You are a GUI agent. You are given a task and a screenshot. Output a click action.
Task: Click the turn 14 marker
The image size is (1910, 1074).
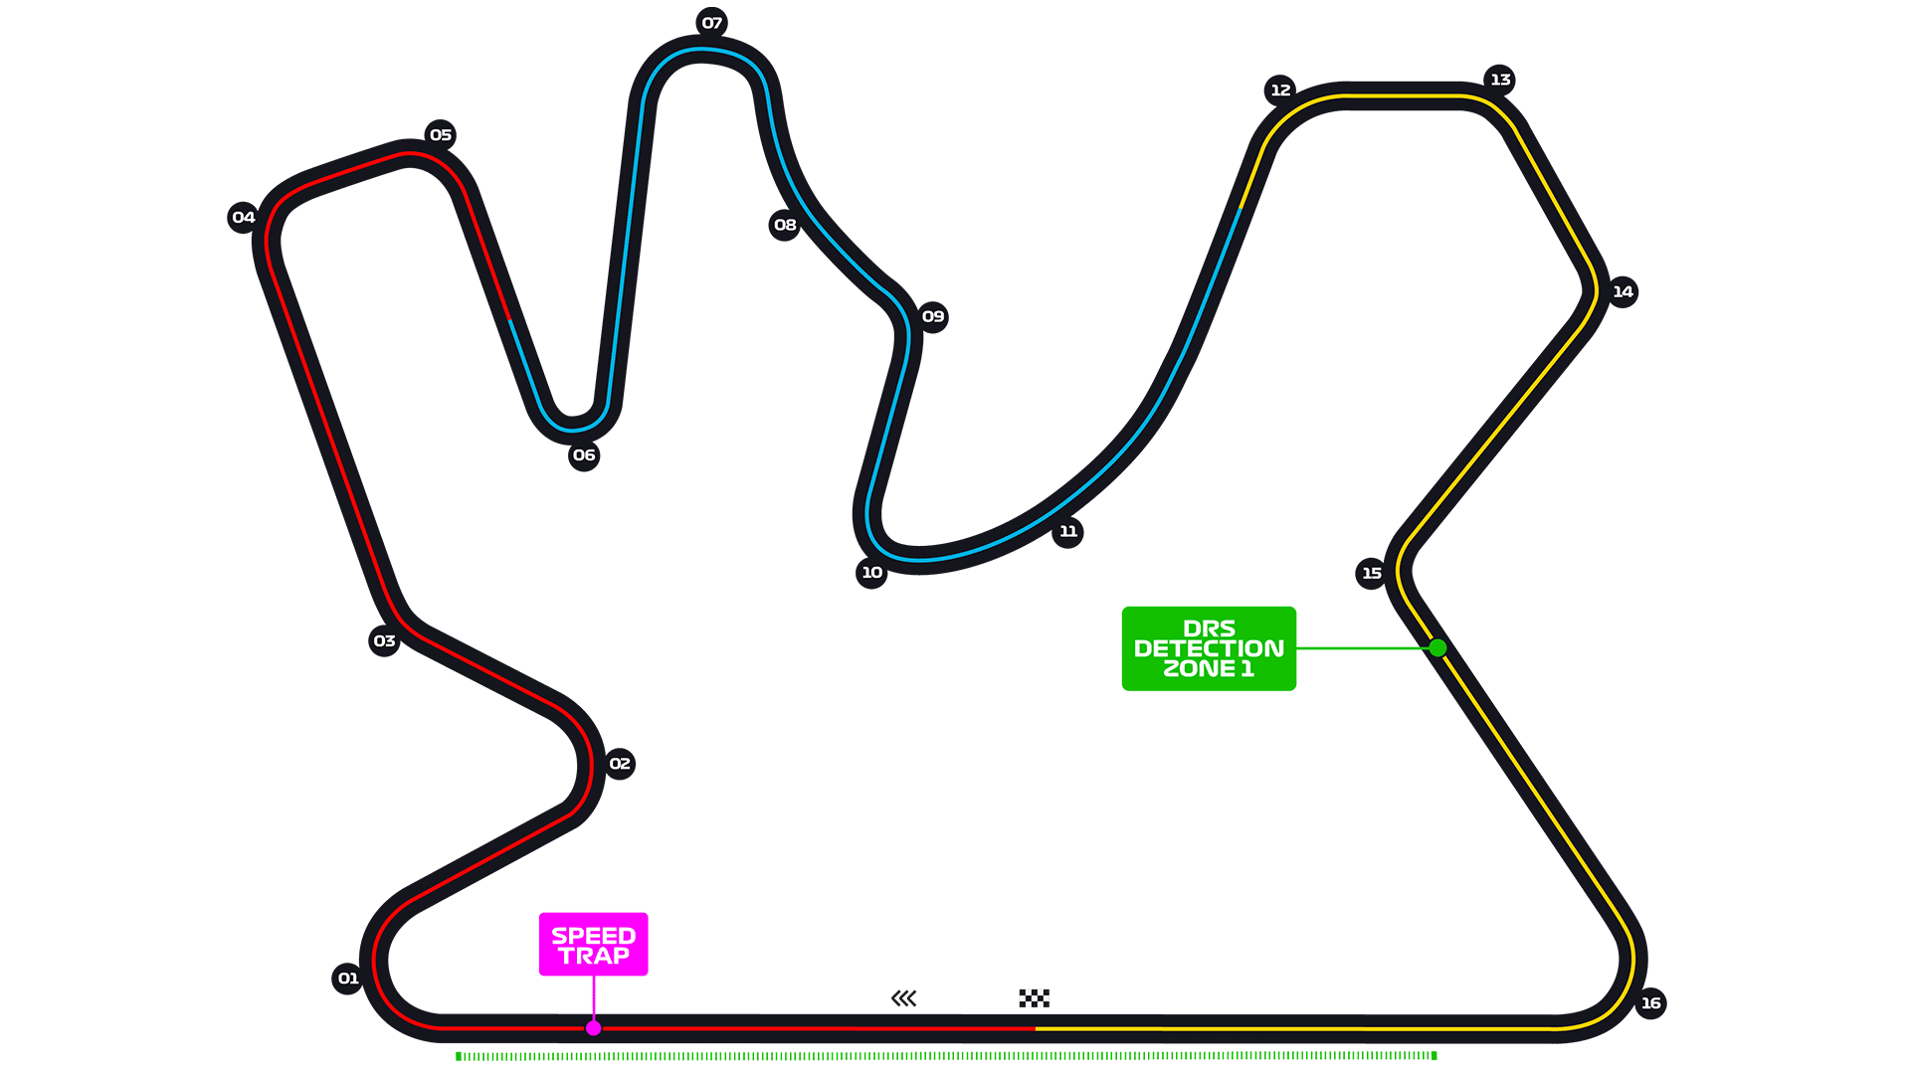click(1623, 292)
